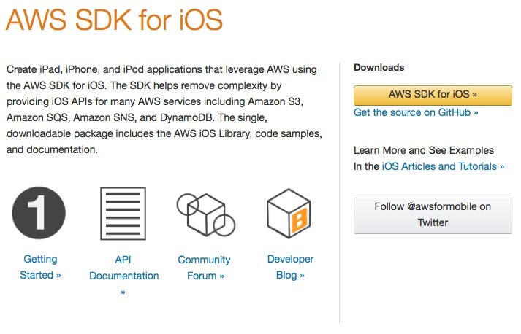Click the bold Downloads section heading
The height and width of the screenshot is (334, 521).
click(379, 68)
